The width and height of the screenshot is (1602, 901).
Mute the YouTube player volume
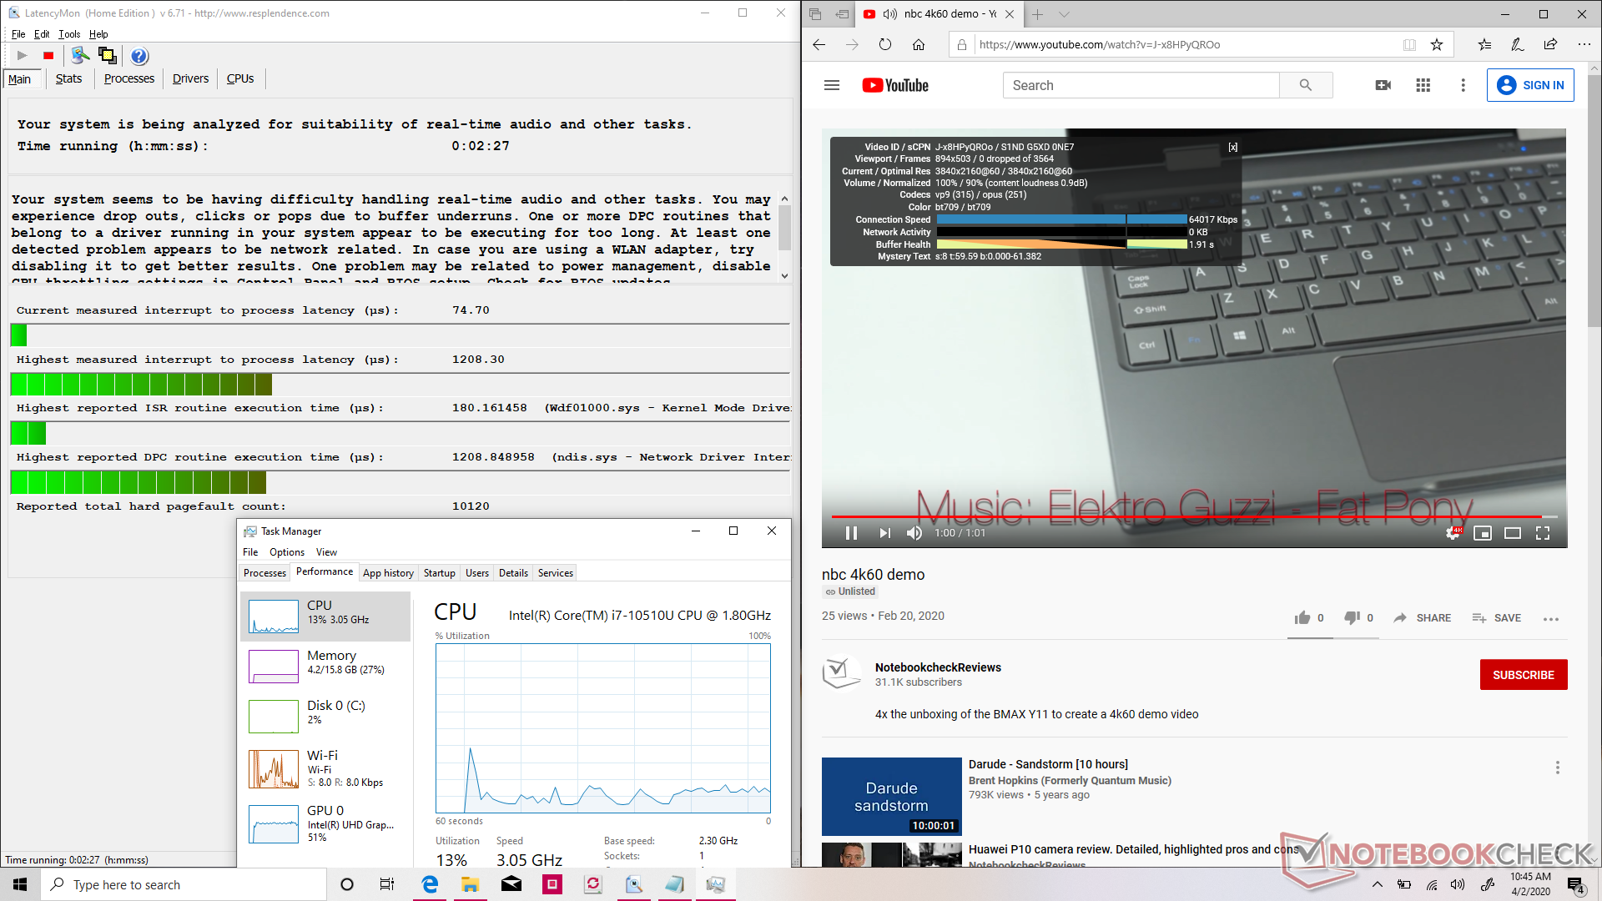pyautogui.click(x=914, y=533)
